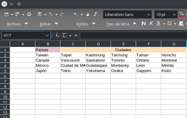Toggle bold with the N button
The width and height of the screenshot is (187, 118).
click(x=144, y=24)
